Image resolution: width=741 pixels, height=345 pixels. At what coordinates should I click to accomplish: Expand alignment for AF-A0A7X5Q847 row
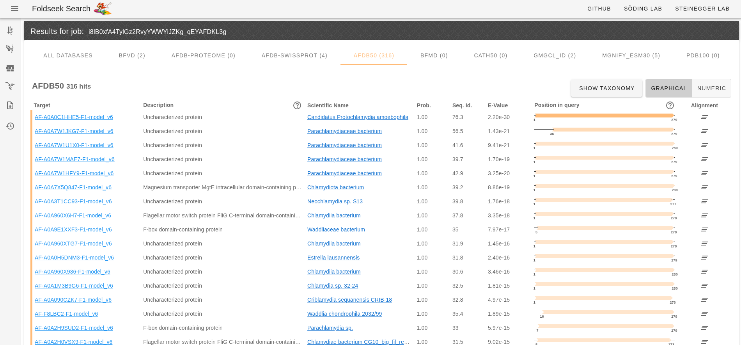coord(704,187)
